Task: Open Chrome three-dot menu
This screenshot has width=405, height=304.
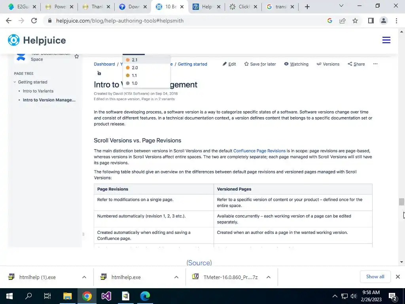Action: coord(396,21)
